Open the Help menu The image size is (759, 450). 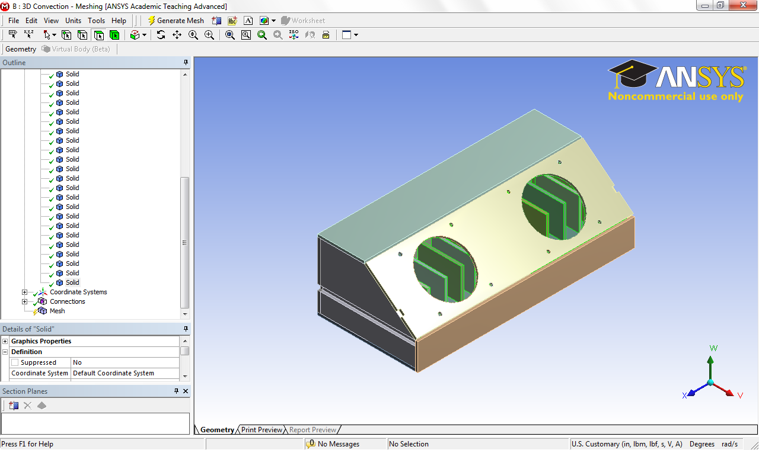pos(119,20)
